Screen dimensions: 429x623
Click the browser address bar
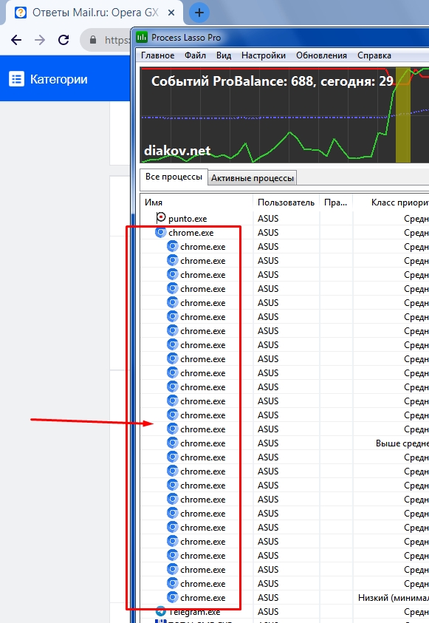pyautogui.click(x=106, y=40)
